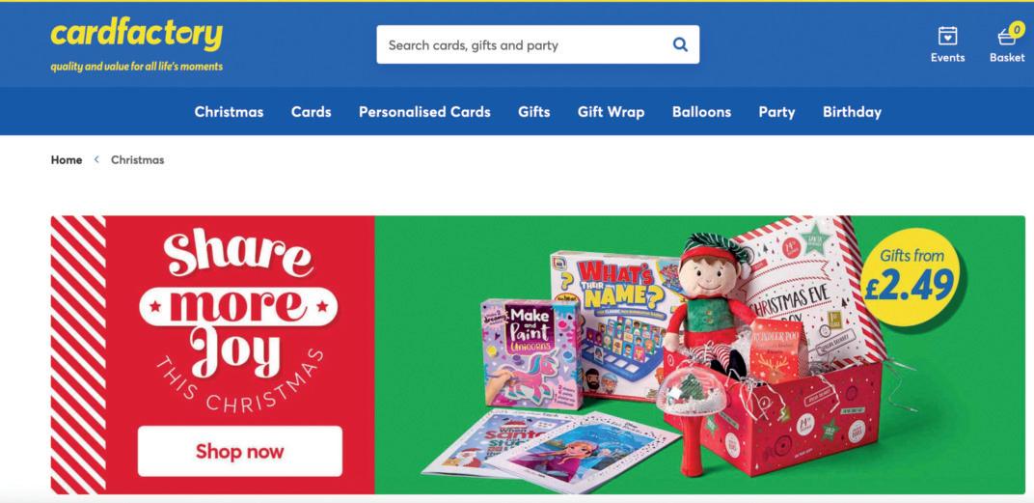This screenshot has width=1034, height=503.
Task: Click the magnifying glass search icon
Action: tap(680, 44)
